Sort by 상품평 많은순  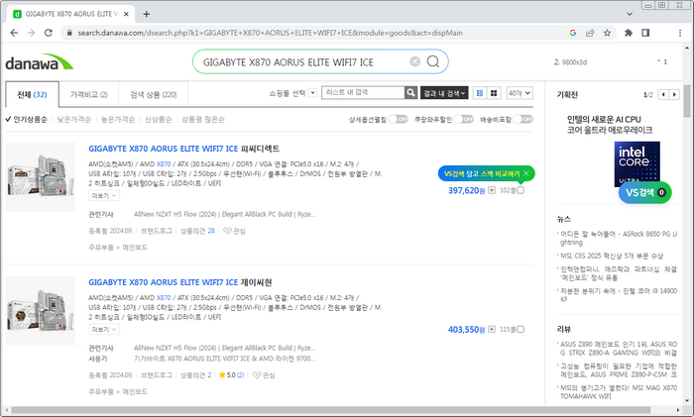(x=203, y=120)
